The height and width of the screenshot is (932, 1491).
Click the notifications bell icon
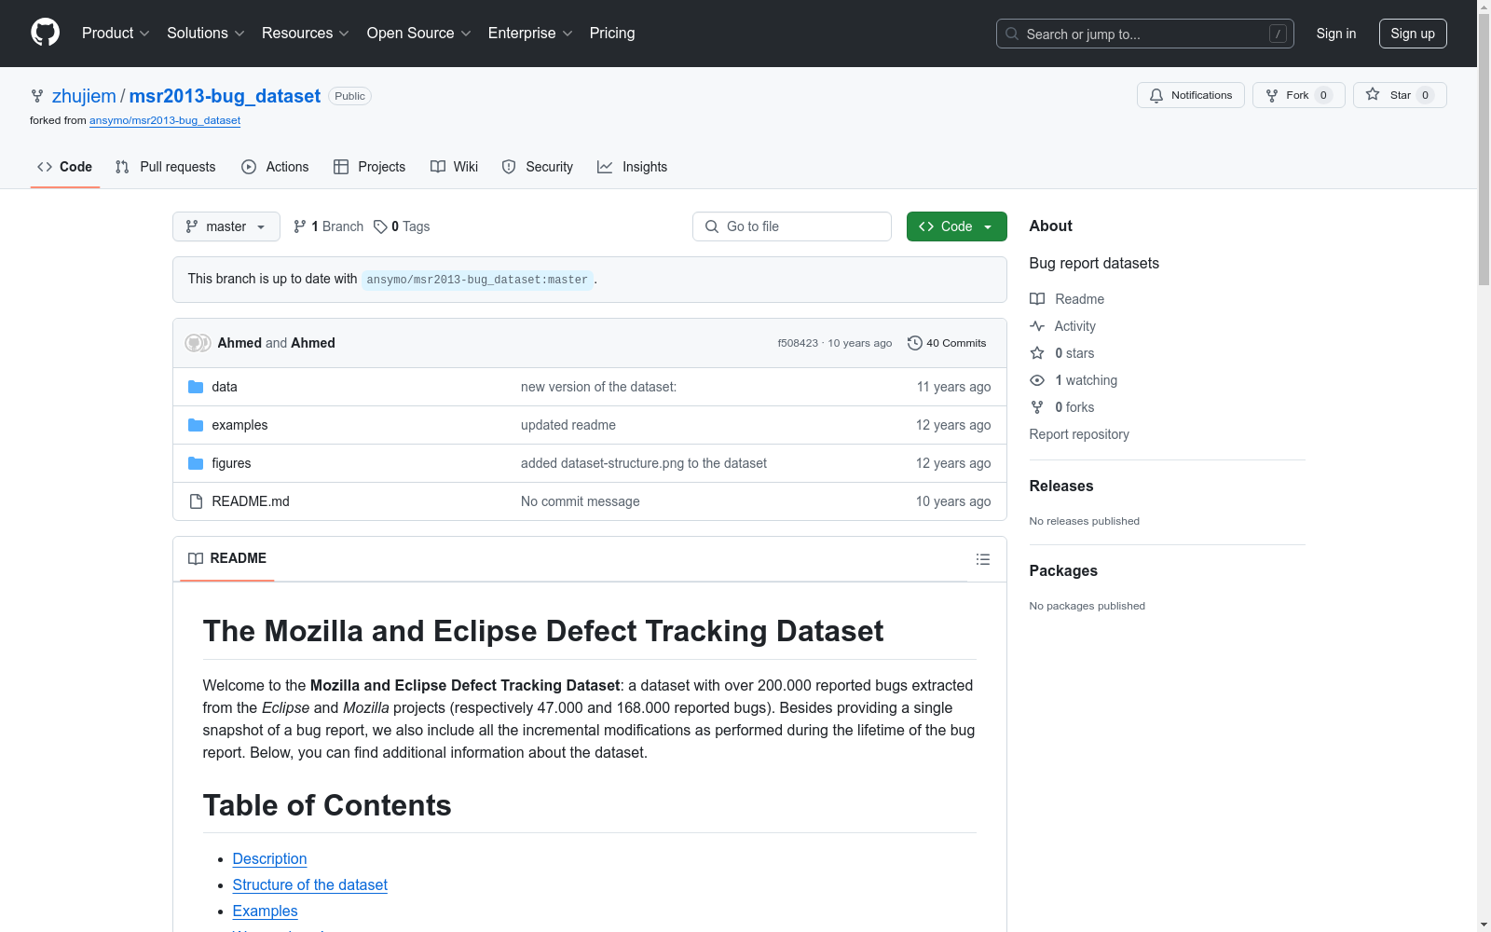1156,95
